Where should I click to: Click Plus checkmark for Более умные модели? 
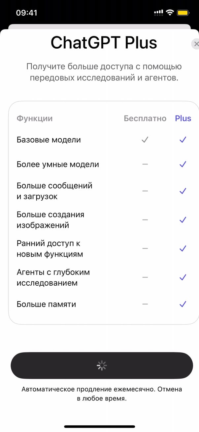(183, 165)
